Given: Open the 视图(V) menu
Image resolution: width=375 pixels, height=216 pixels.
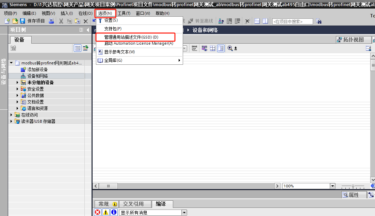Looking at the screenshot, I should click(x=48, y=13).
